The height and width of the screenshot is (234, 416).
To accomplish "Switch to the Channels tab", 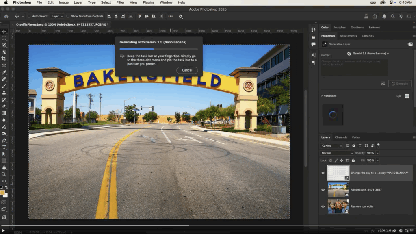I will pos(341,137).
